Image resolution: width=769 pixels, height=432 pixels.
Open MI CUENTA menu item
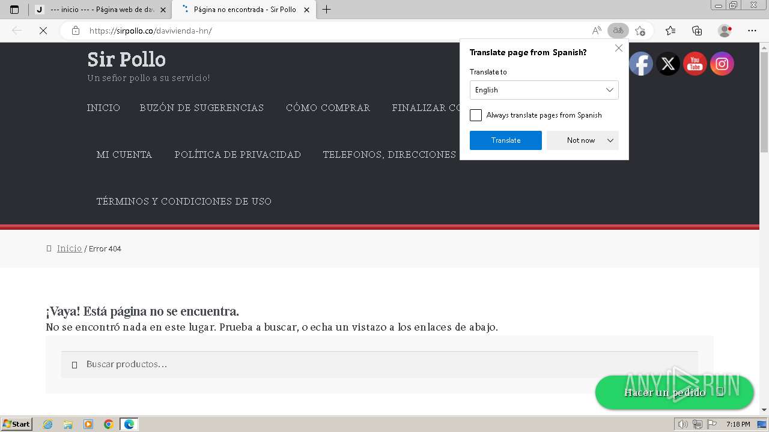click(124, 155)
